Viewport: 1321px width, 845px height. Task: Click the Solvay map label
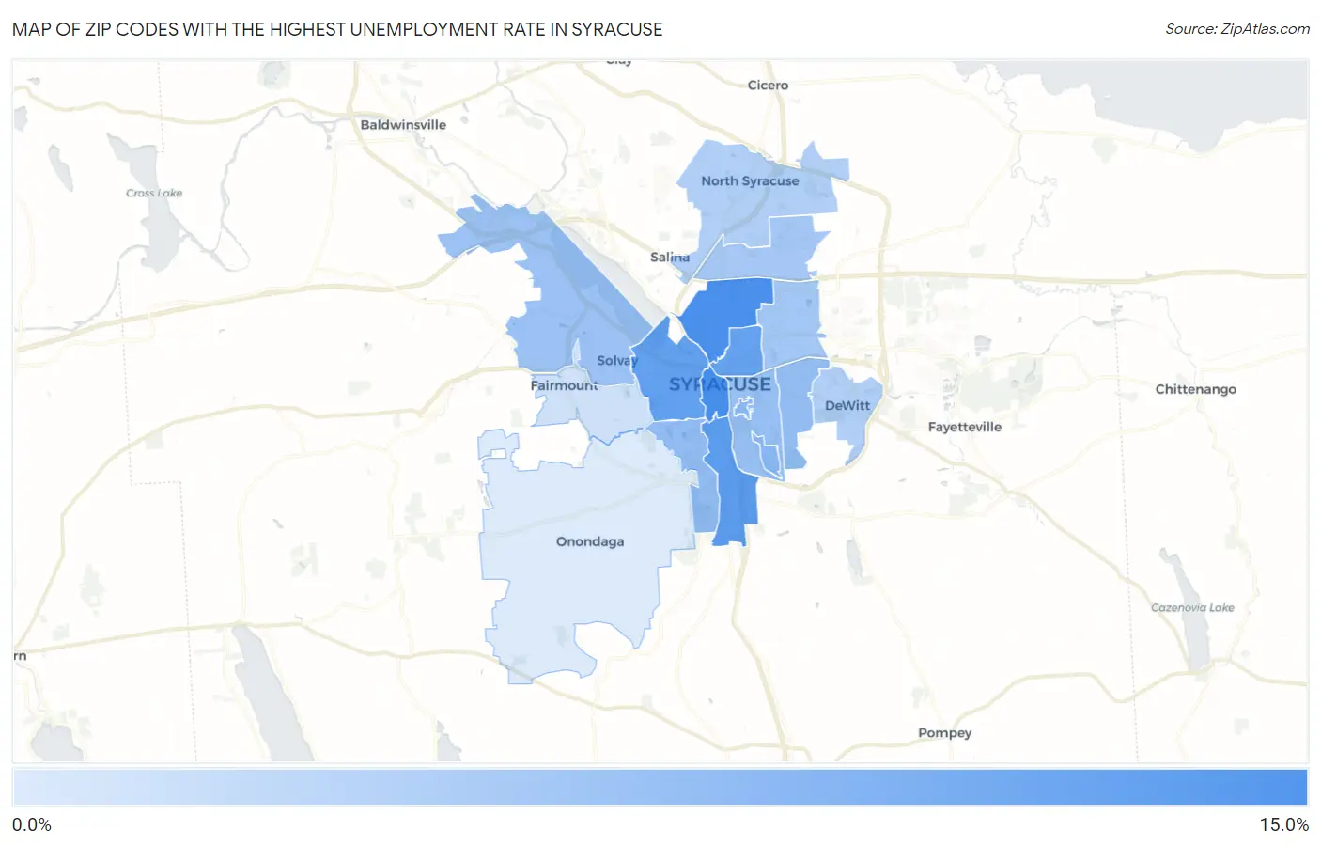617,360
